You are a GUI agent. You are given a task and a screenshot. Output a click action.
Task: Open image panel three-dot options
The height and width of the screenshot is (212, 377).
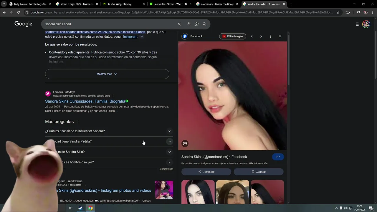tap(270, 36)
